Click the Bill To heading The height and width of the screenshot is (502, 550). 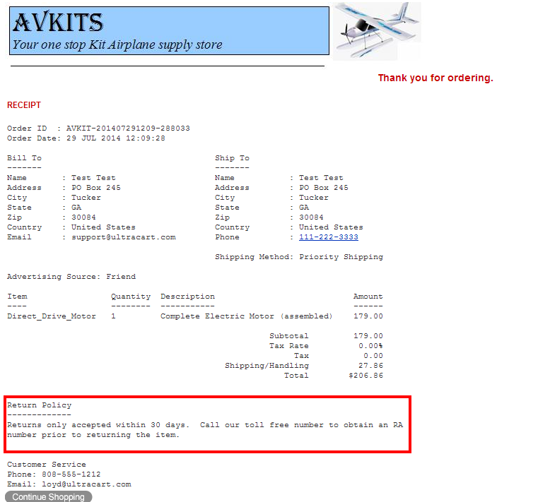pyautogui.click(x=24, y=158)
